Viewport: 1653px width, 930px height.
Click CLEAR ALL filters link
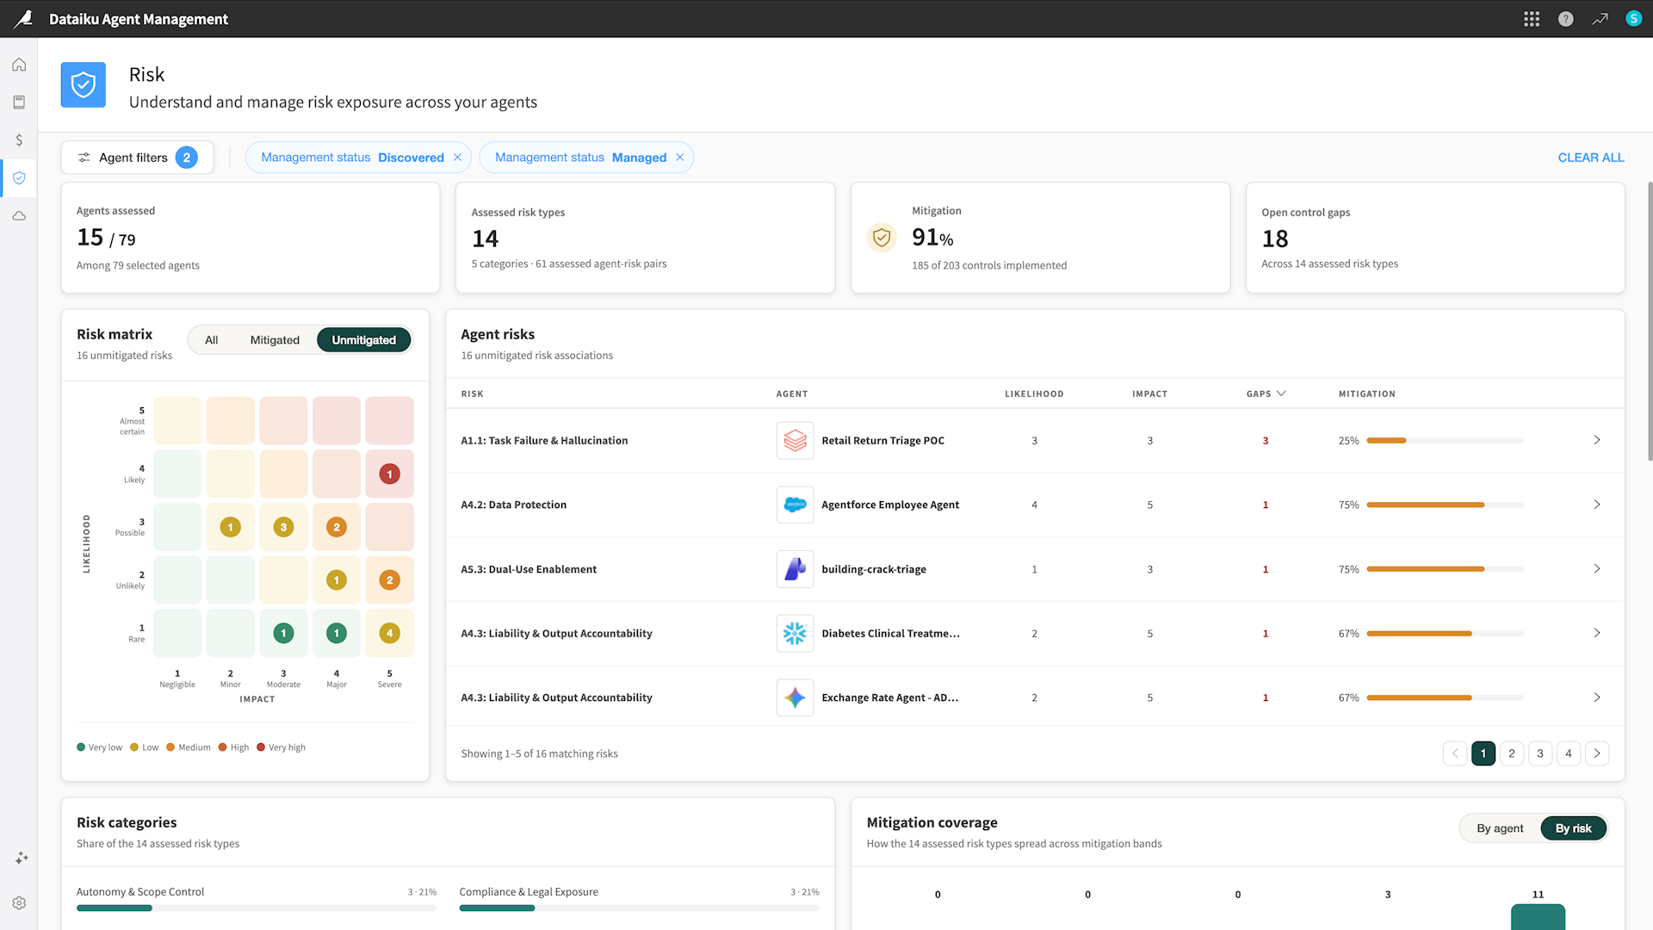point(1591,158)
